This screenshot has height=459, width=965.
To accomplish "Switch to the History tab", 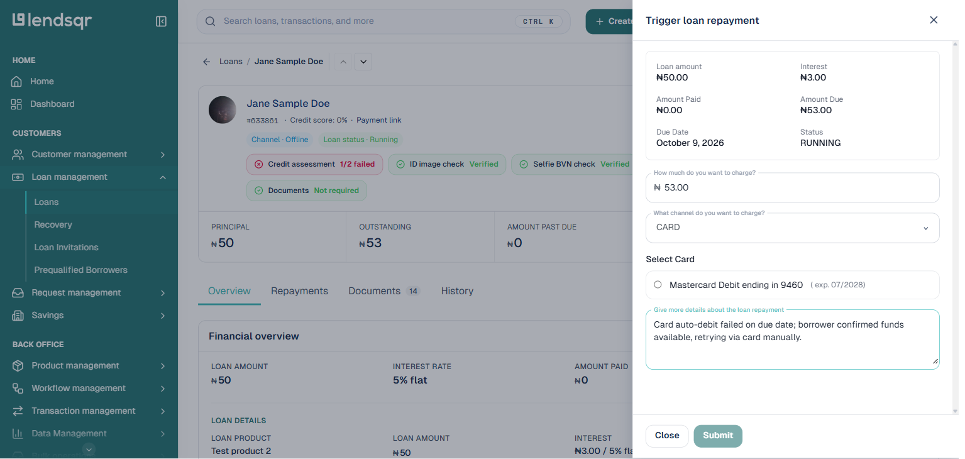I will tap(457, 291).
